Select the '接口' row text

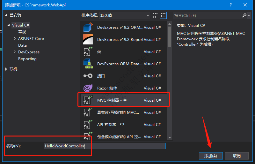click(x=101, y=76)
